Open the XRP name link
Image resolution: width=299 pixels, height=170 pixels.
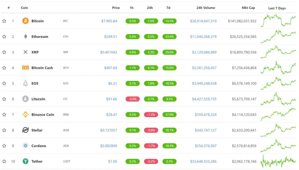pos(35,52)
